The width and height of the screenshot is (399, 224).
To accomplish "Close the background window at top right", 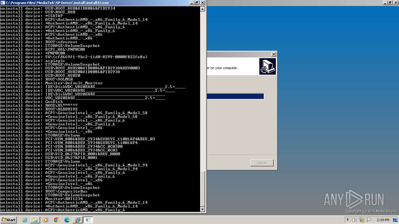I will click(396, 2).
